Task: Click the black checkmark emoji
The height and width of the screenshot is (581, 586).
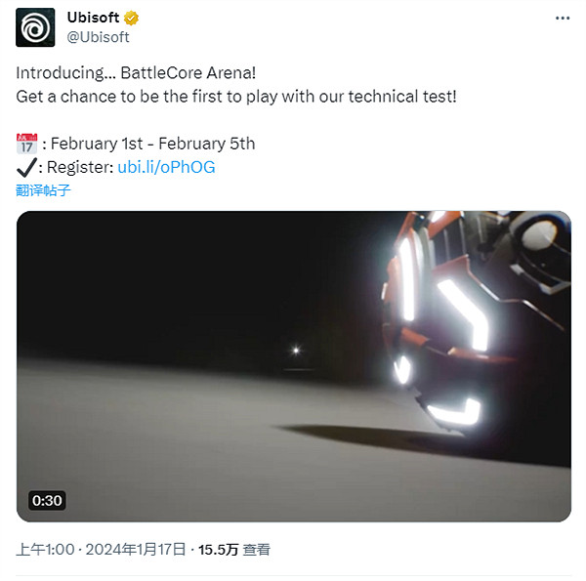Action: click(26, 167)
